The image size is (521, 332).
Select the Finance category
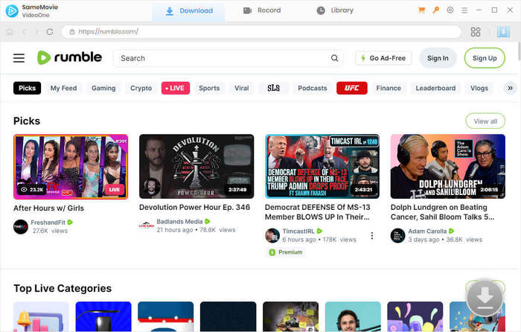pos(389,88)
